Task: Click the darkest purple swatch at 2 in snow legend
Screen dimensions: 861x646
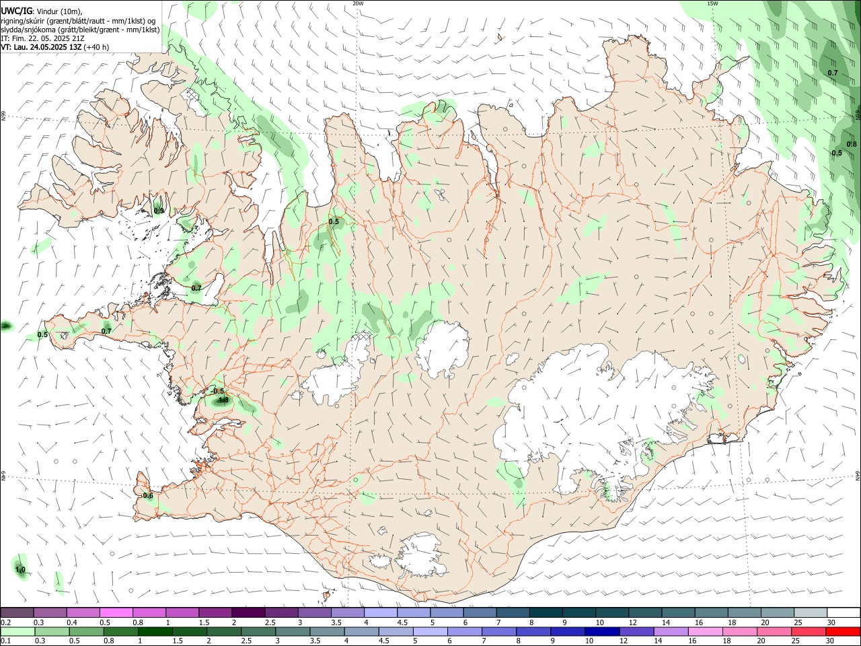Action: coord(248,612)
